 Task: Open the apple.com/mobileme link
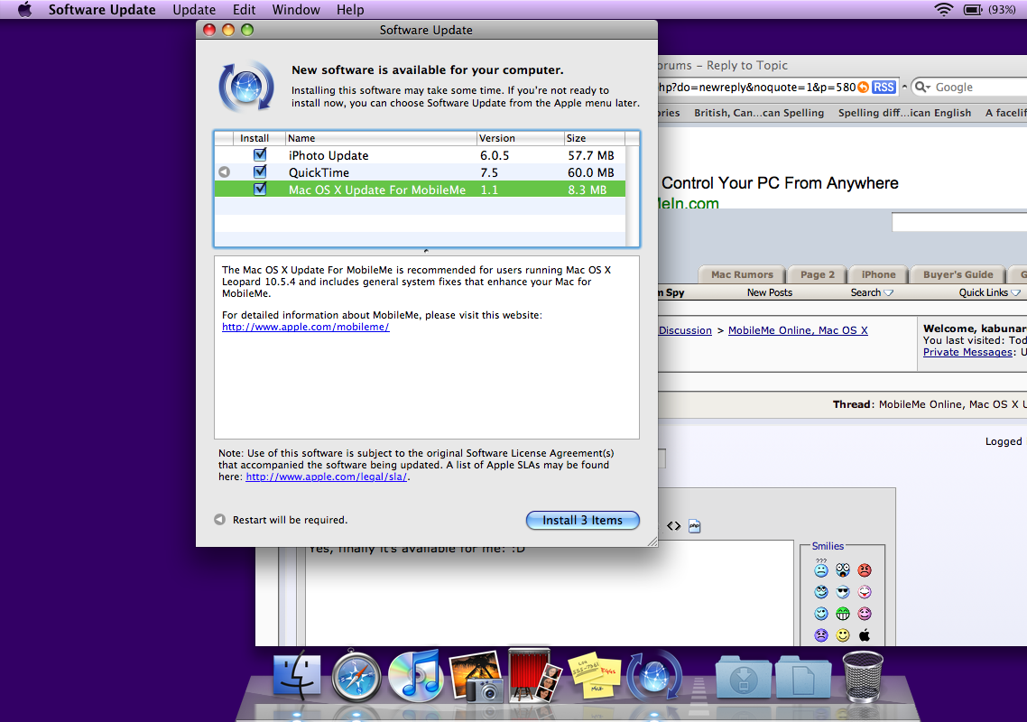(306, 327)
